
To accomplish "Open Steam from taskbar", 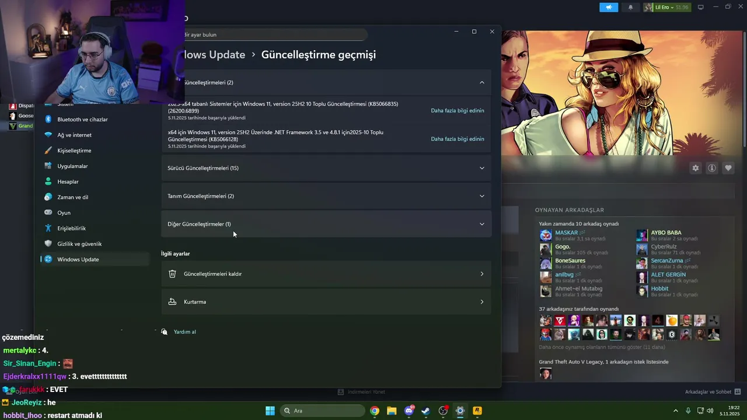I will pos(426,411).
